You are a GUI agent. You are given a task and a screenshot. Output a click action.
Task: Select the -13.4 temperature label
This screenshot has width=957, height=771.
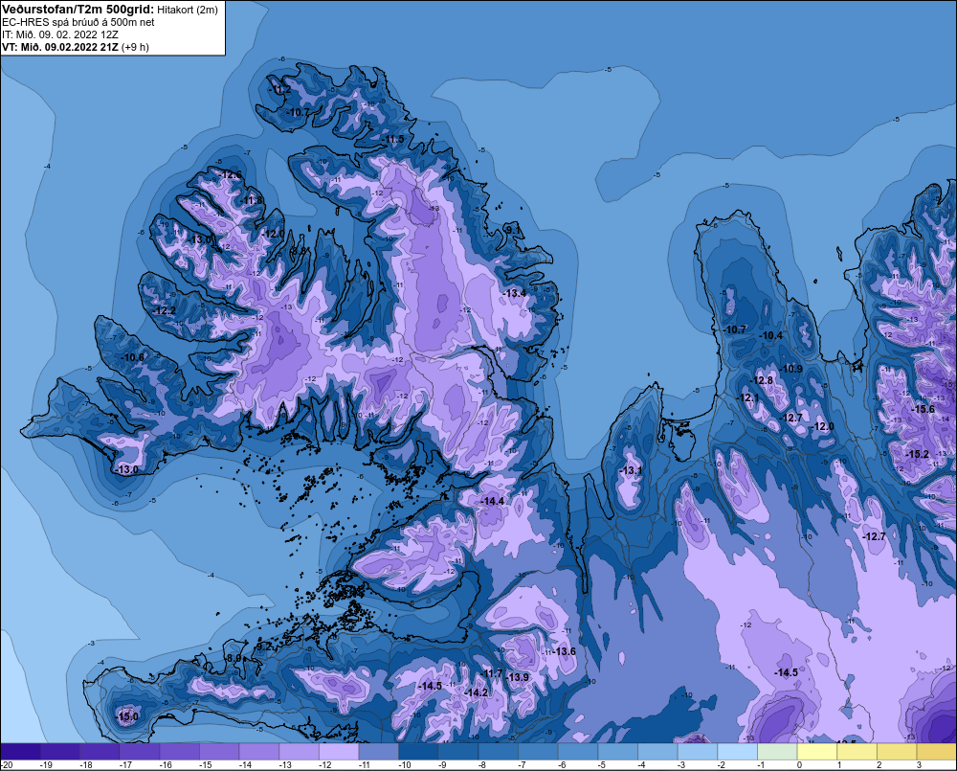coord(515,293)
